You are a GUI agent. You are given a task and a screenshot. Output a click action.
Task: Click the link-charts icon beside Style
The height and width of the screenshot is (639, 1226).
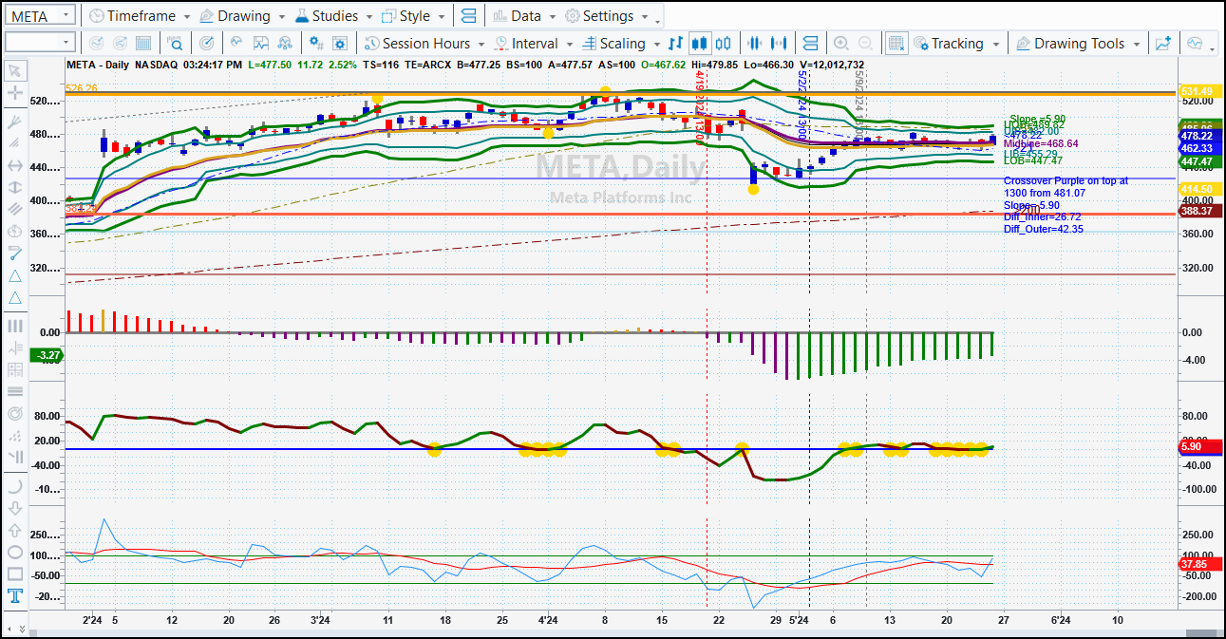click(x=468, y=16)
